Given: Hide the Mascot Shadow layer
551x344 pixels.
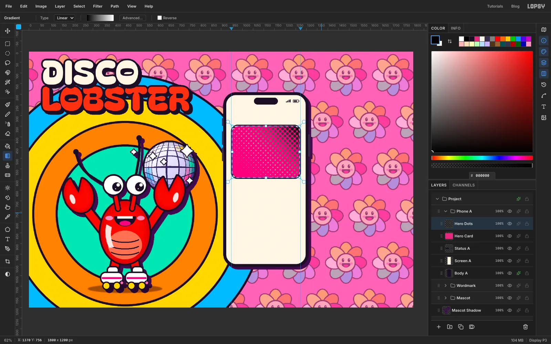Looking at the screenshot, I should click(510, 310).
